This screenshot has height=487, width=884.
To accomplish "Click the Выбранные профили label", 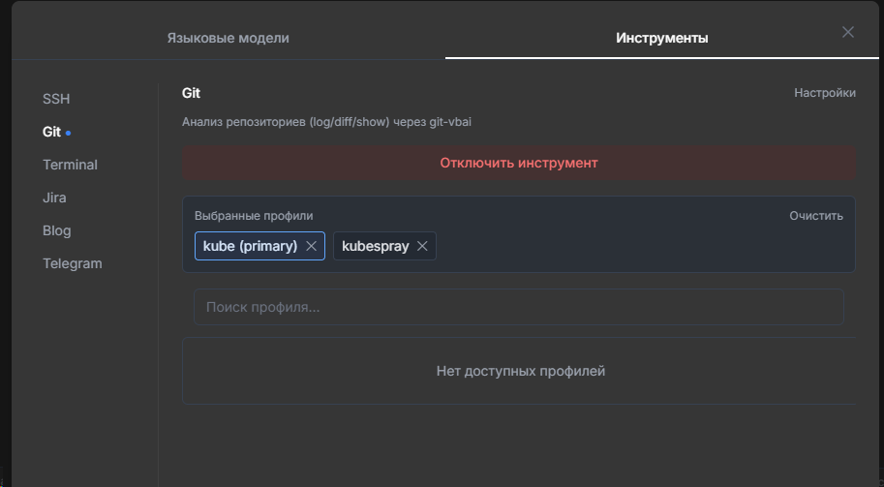I will pyautogui.click(x=254, y=216).
